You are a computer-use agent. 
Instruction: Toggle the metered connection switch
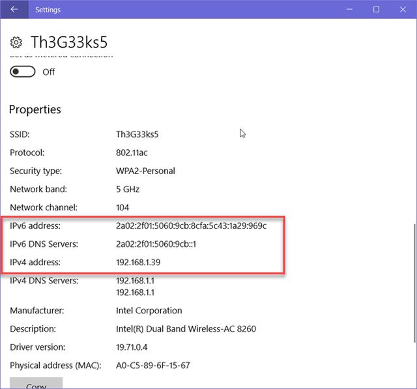pos(23,72)
